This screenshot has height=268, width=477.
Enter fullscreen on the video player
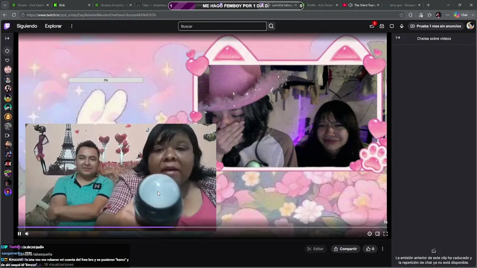click(x=385, y=234)
